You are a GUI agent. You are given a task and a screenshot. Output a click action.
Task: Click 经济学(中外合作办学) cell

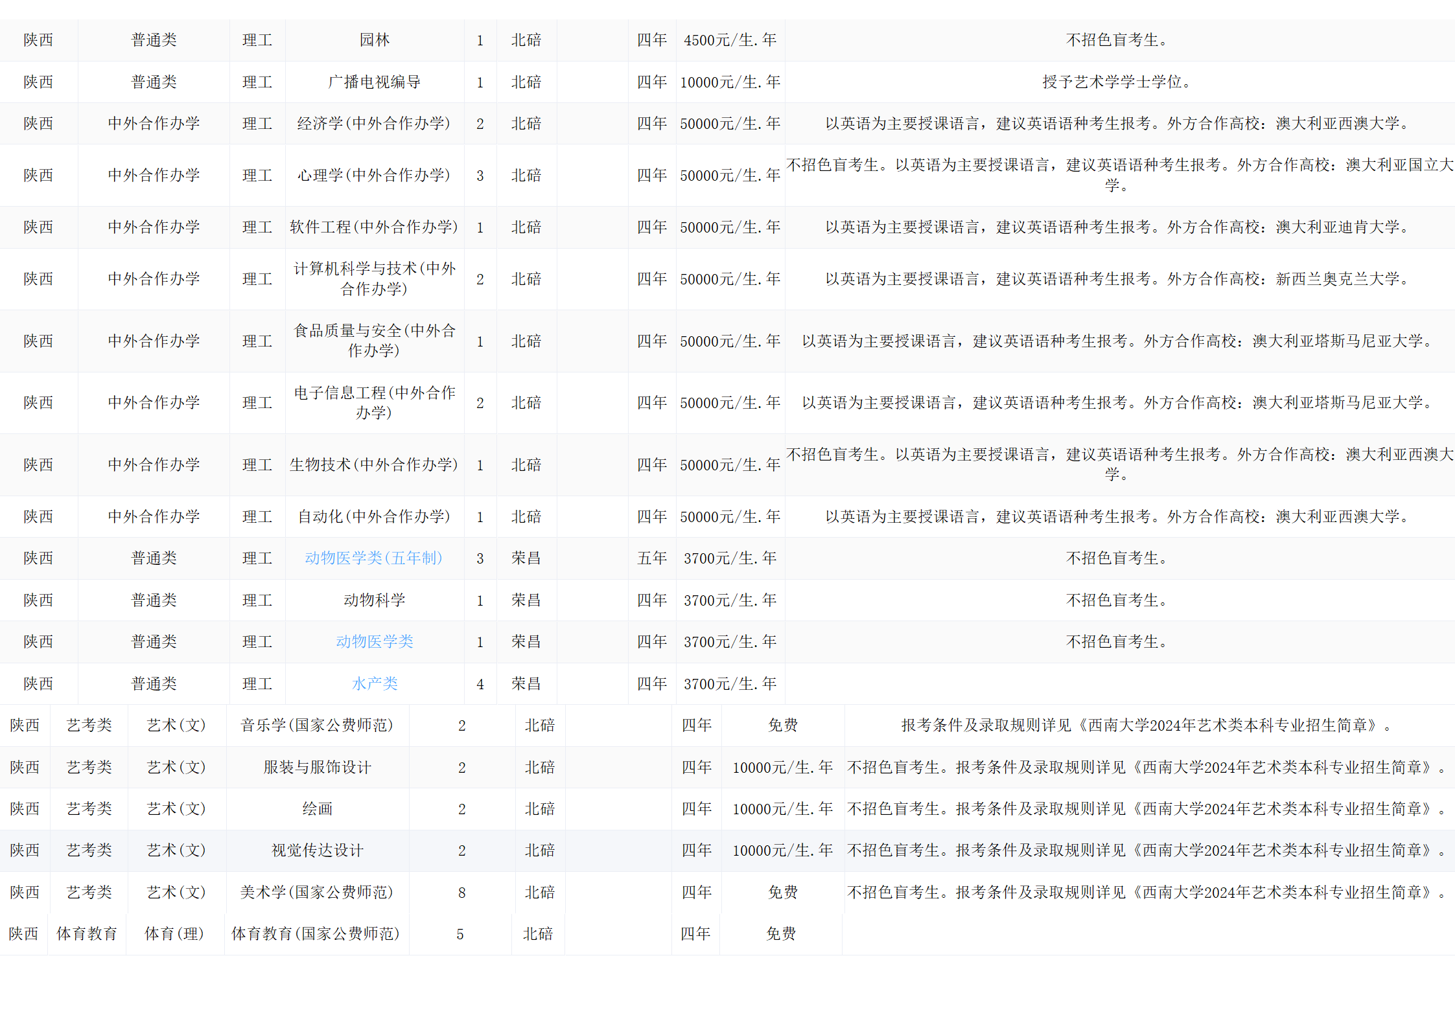pos(374,123)
